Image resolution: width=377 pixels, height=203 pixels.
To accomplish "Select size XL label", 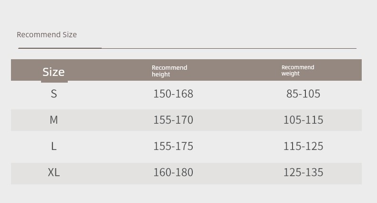I will tap(54, 172).
